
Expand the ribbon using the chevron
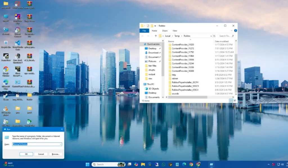(232, 31)
